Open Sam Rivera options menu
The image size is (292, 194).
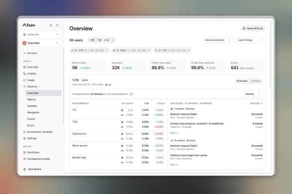click(x=59, y=169)
